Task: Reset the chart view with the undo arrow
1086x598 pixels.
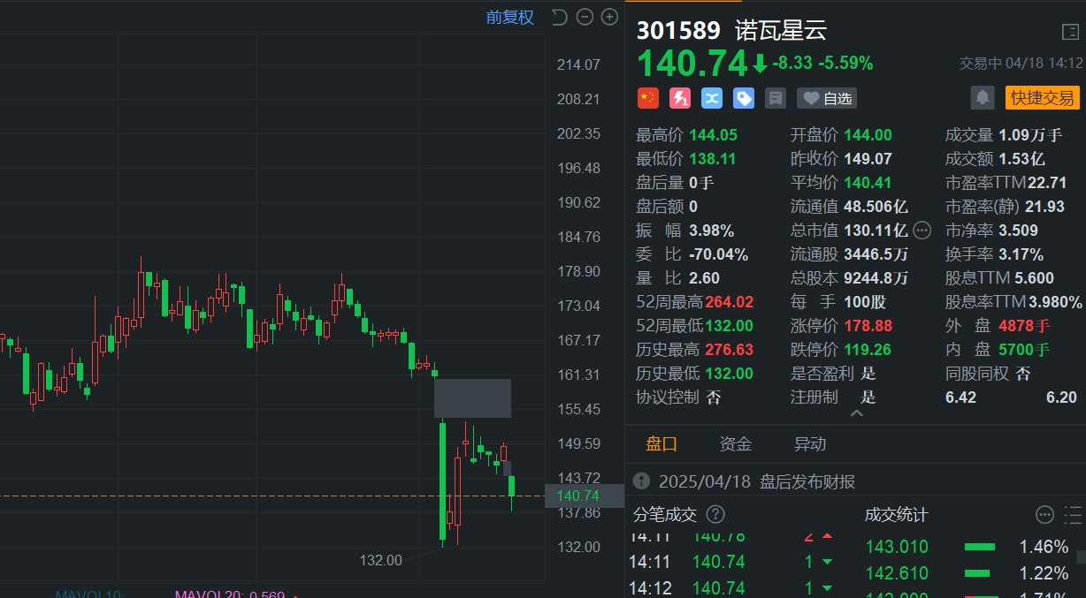Action: pos(559,17)
